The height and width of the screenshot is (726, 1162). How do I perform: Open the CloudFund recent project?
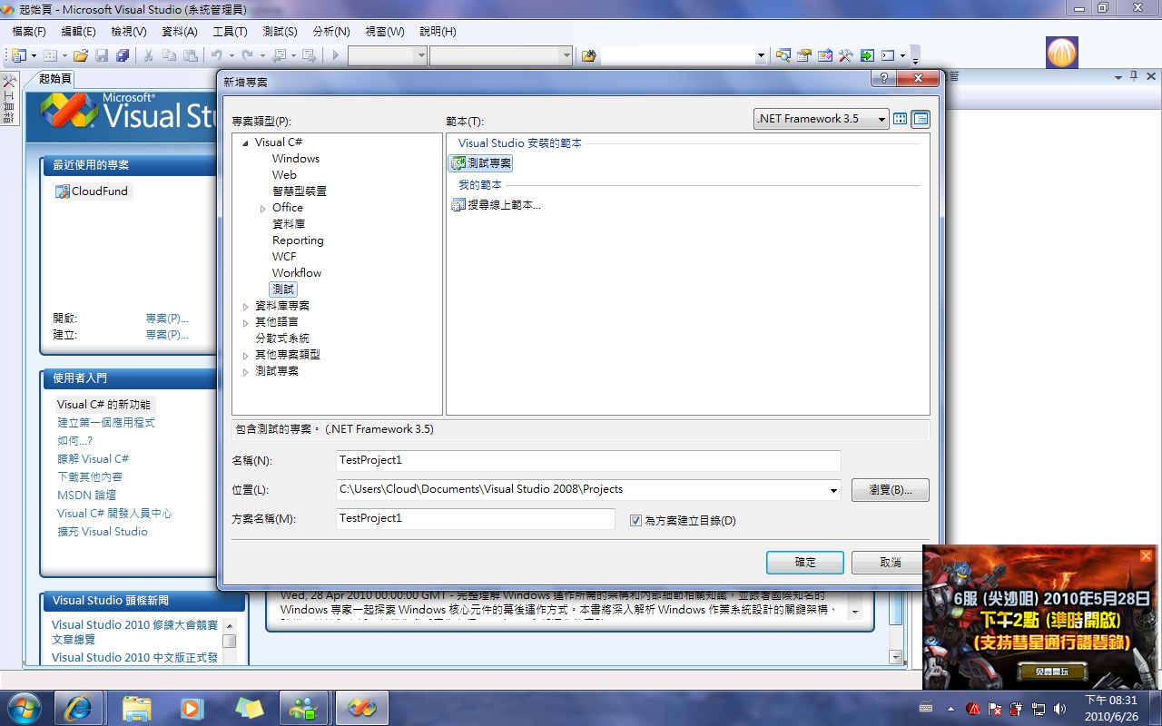(x=93, y=191)
